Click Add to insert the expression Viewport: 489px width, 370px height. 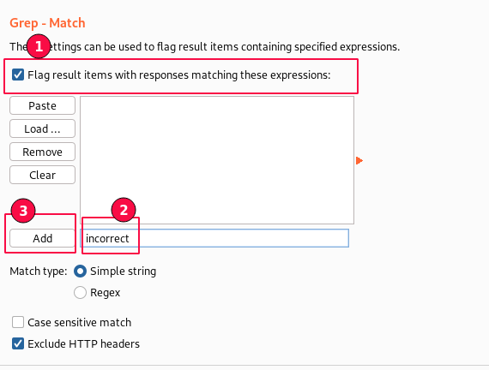[42, 238]
